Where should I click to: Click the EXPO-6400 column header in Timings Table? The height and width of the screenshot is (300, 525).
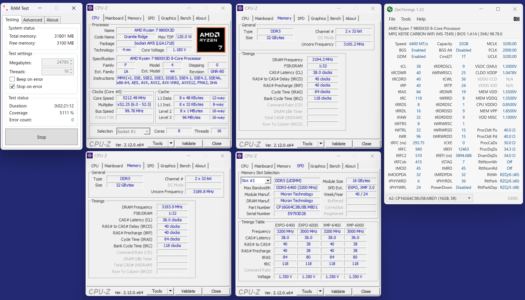coord(285,225)
